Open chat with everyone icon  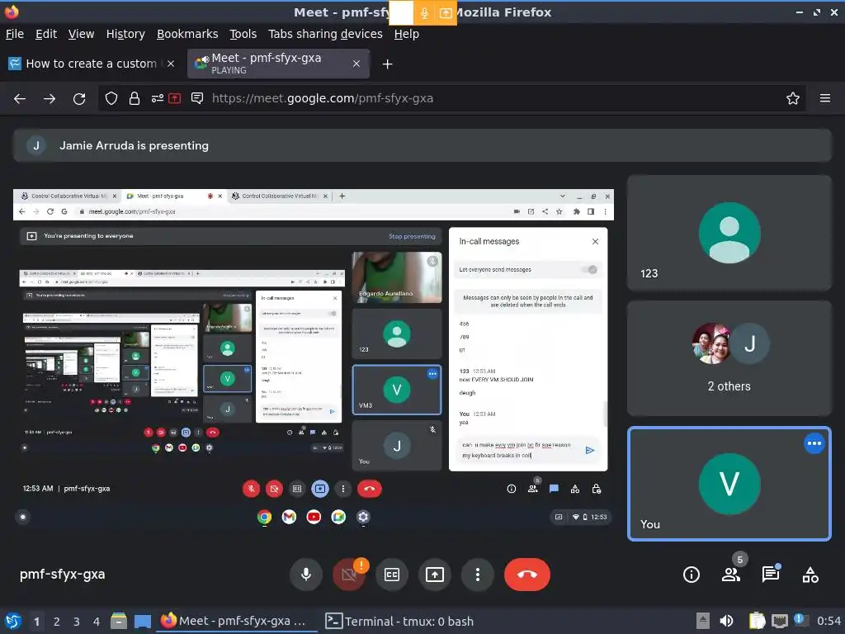pyautogui.click(x=771, y=575)
